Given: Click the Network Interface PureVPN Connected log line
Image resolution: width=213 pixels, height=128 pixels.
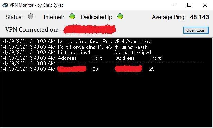Looking at the screenshot, I should [x=76, y=41].
